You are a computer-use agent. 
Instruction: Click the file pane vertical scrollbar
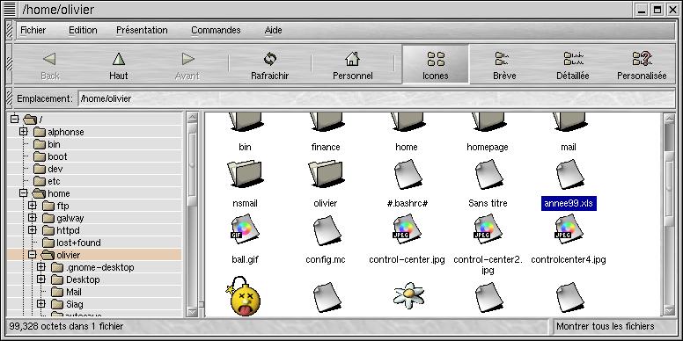point(669,214)
